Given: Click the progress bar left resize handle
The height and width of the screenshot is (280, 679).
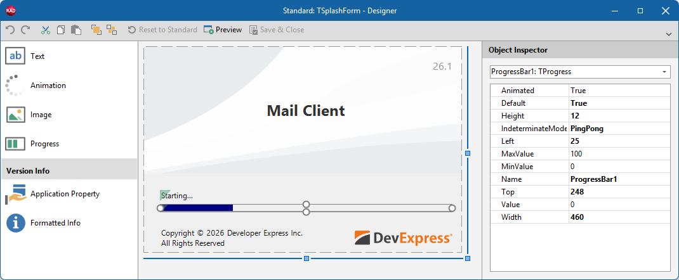Looking at the screenshot, I should (160, 208).
